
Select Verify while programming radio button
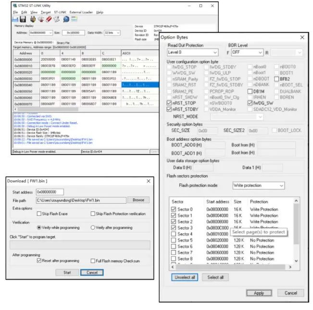point(39,228)
